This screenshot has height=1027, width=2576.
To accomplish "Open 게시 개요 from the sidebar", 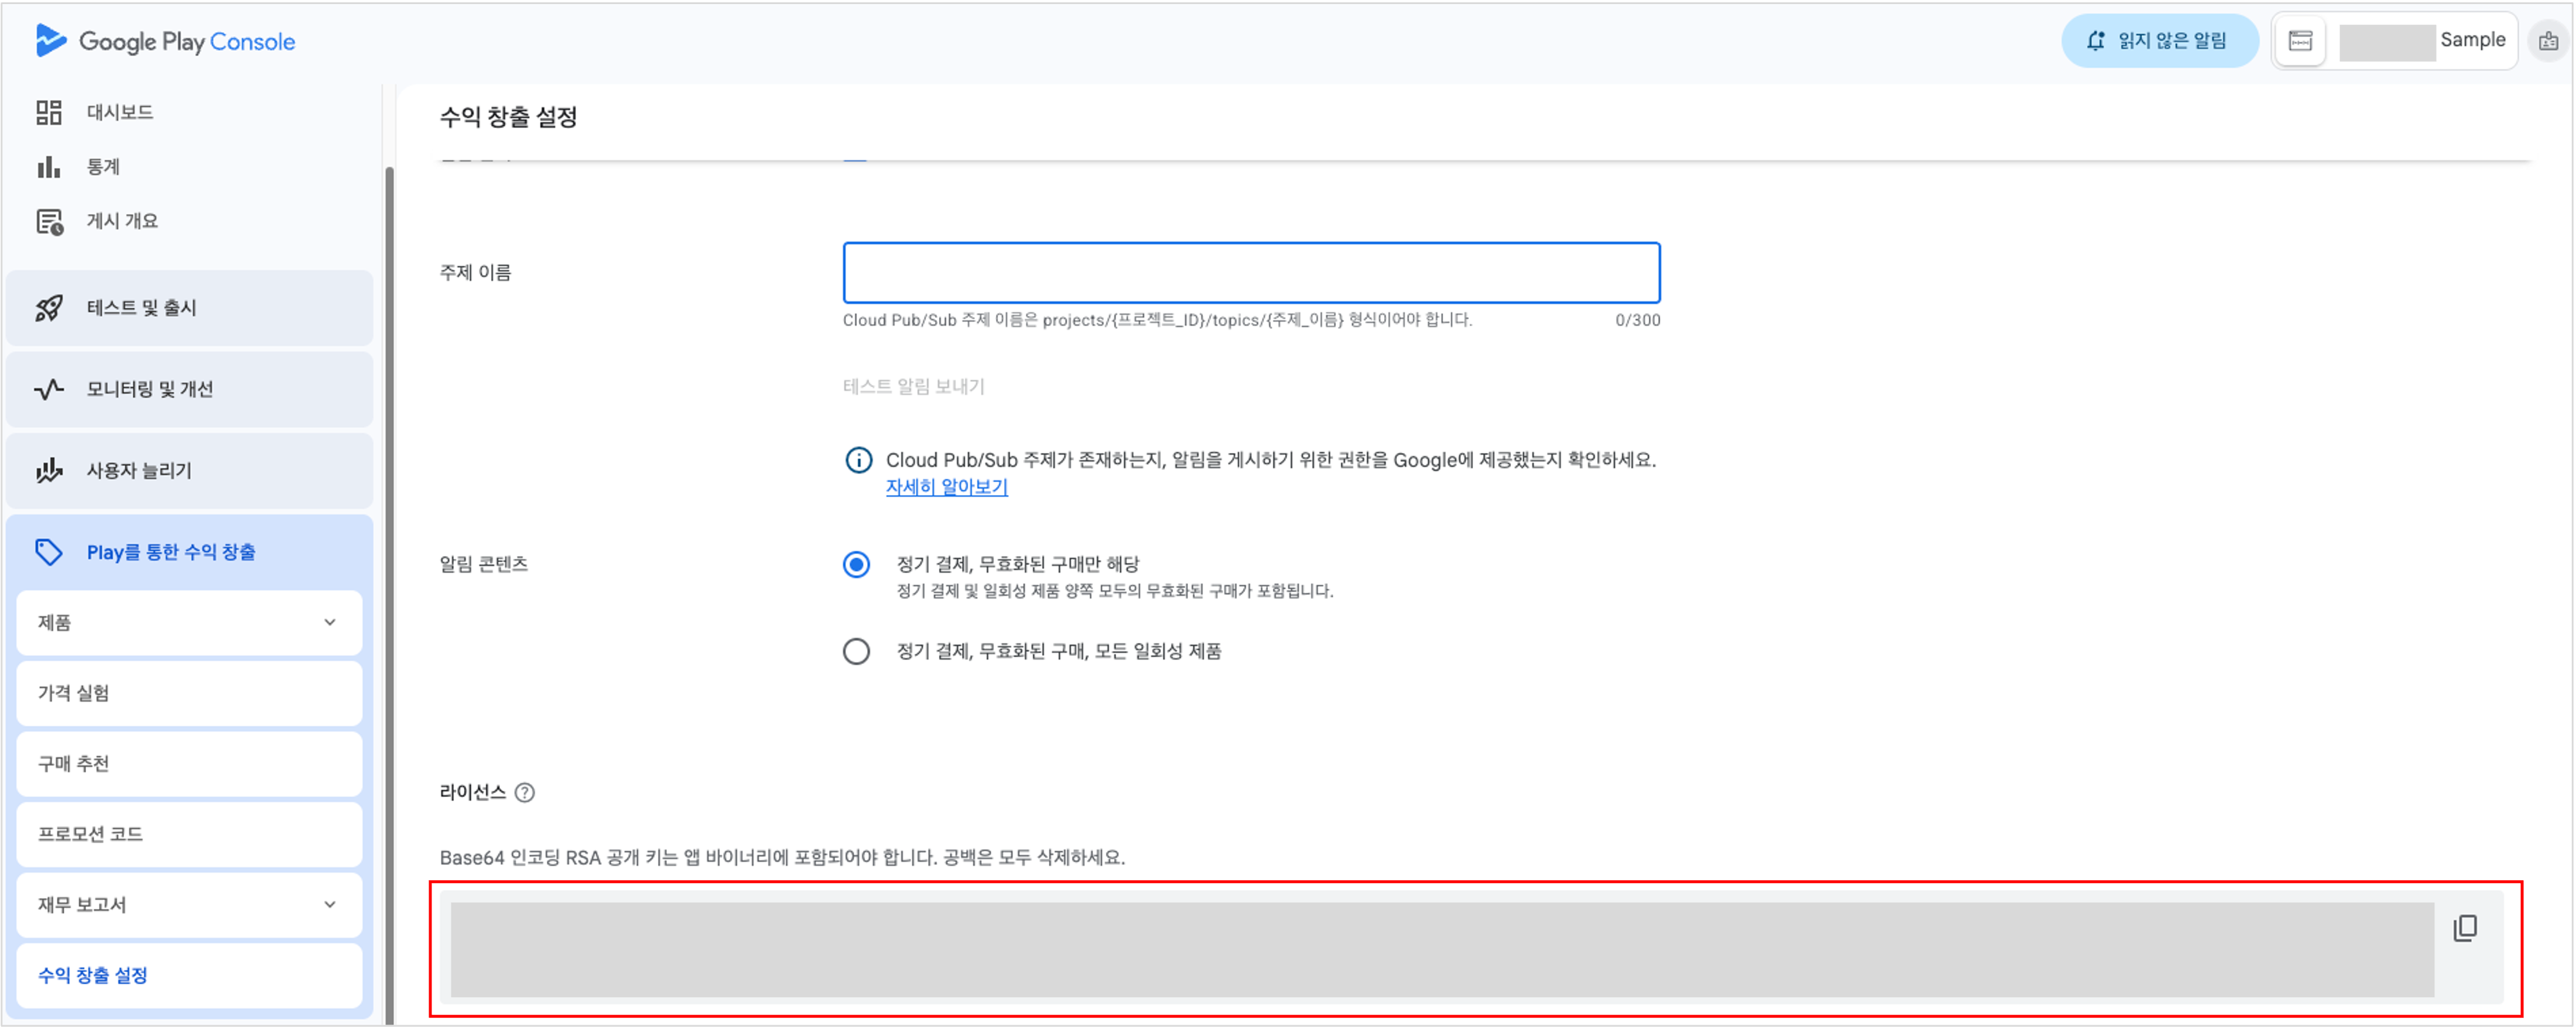I will click(49, 220).
